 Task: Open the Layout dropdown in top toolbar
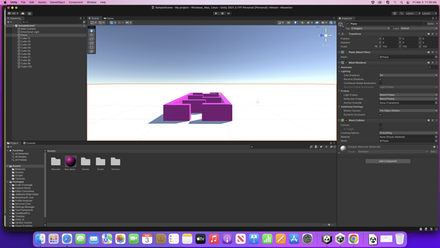429,13
